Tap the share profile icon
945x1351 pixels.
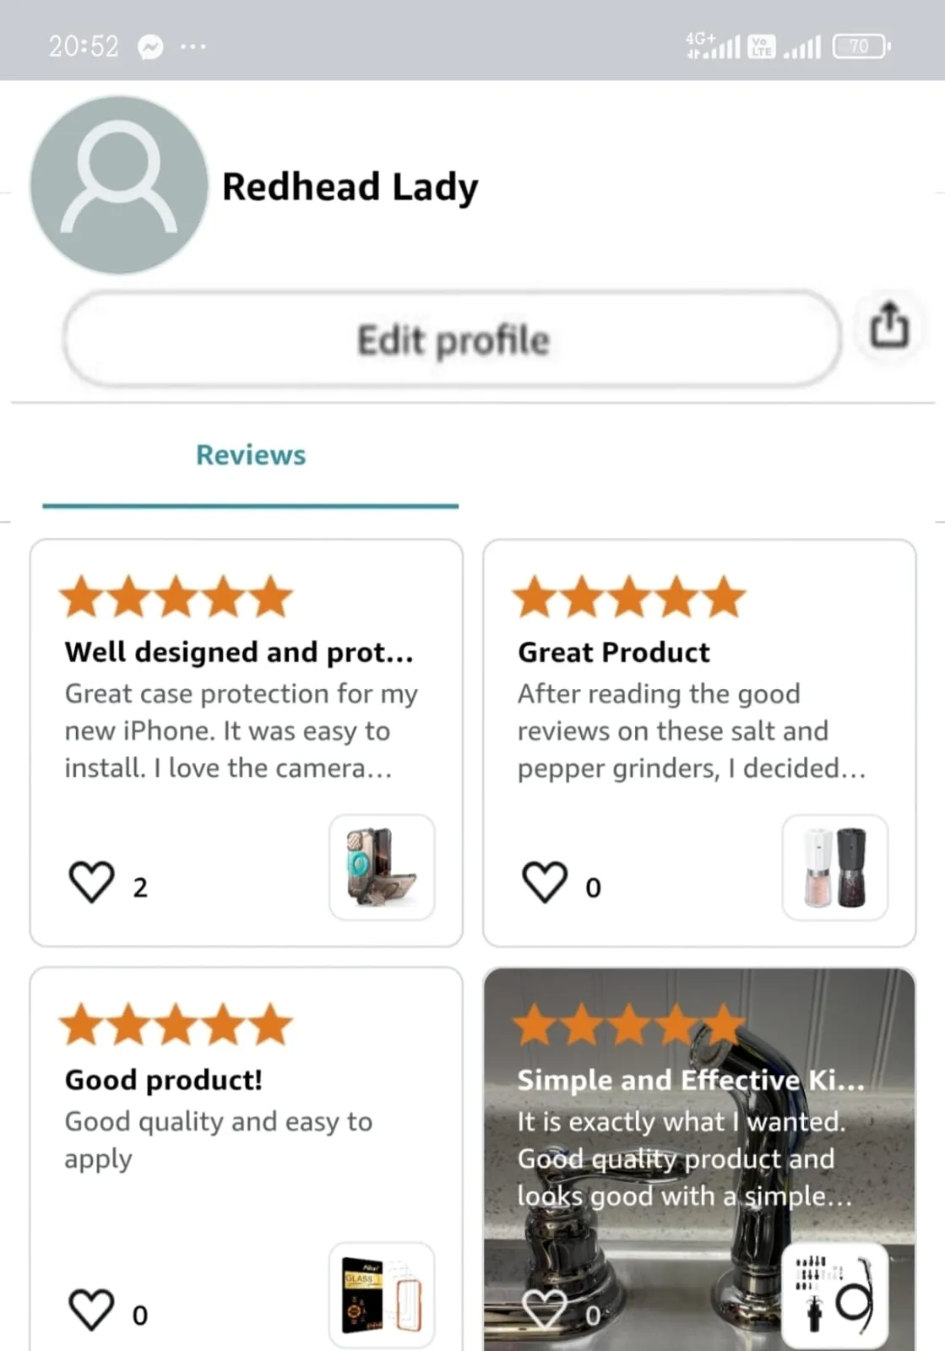(x=889, y=325)
